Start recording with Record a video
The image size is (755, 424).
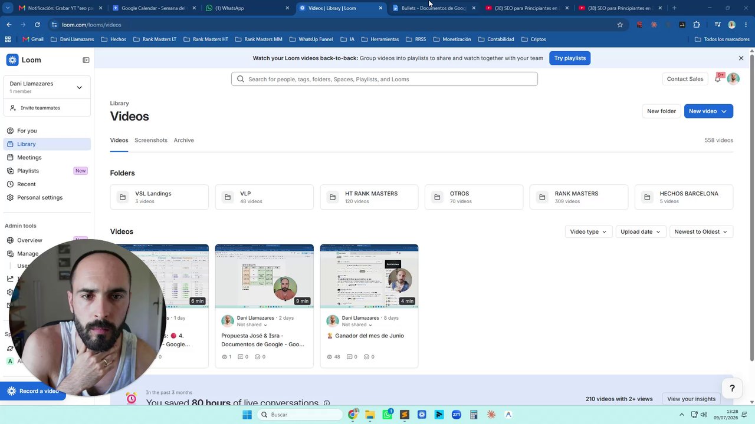point(33,391)
